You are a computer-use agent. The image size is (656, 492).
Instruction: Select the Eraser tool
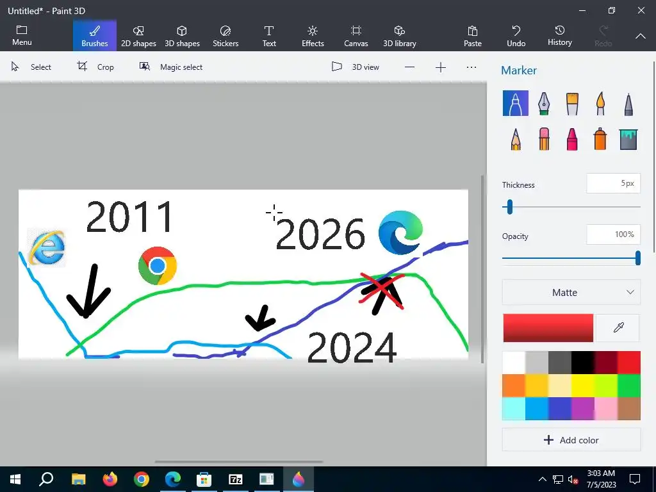point(544,139)
